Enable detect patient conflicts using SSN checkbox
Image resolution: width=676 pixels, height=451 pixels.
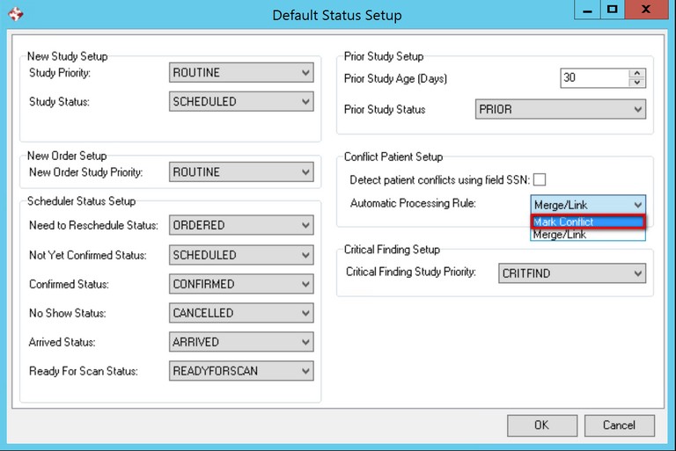[x=539, y=179]
